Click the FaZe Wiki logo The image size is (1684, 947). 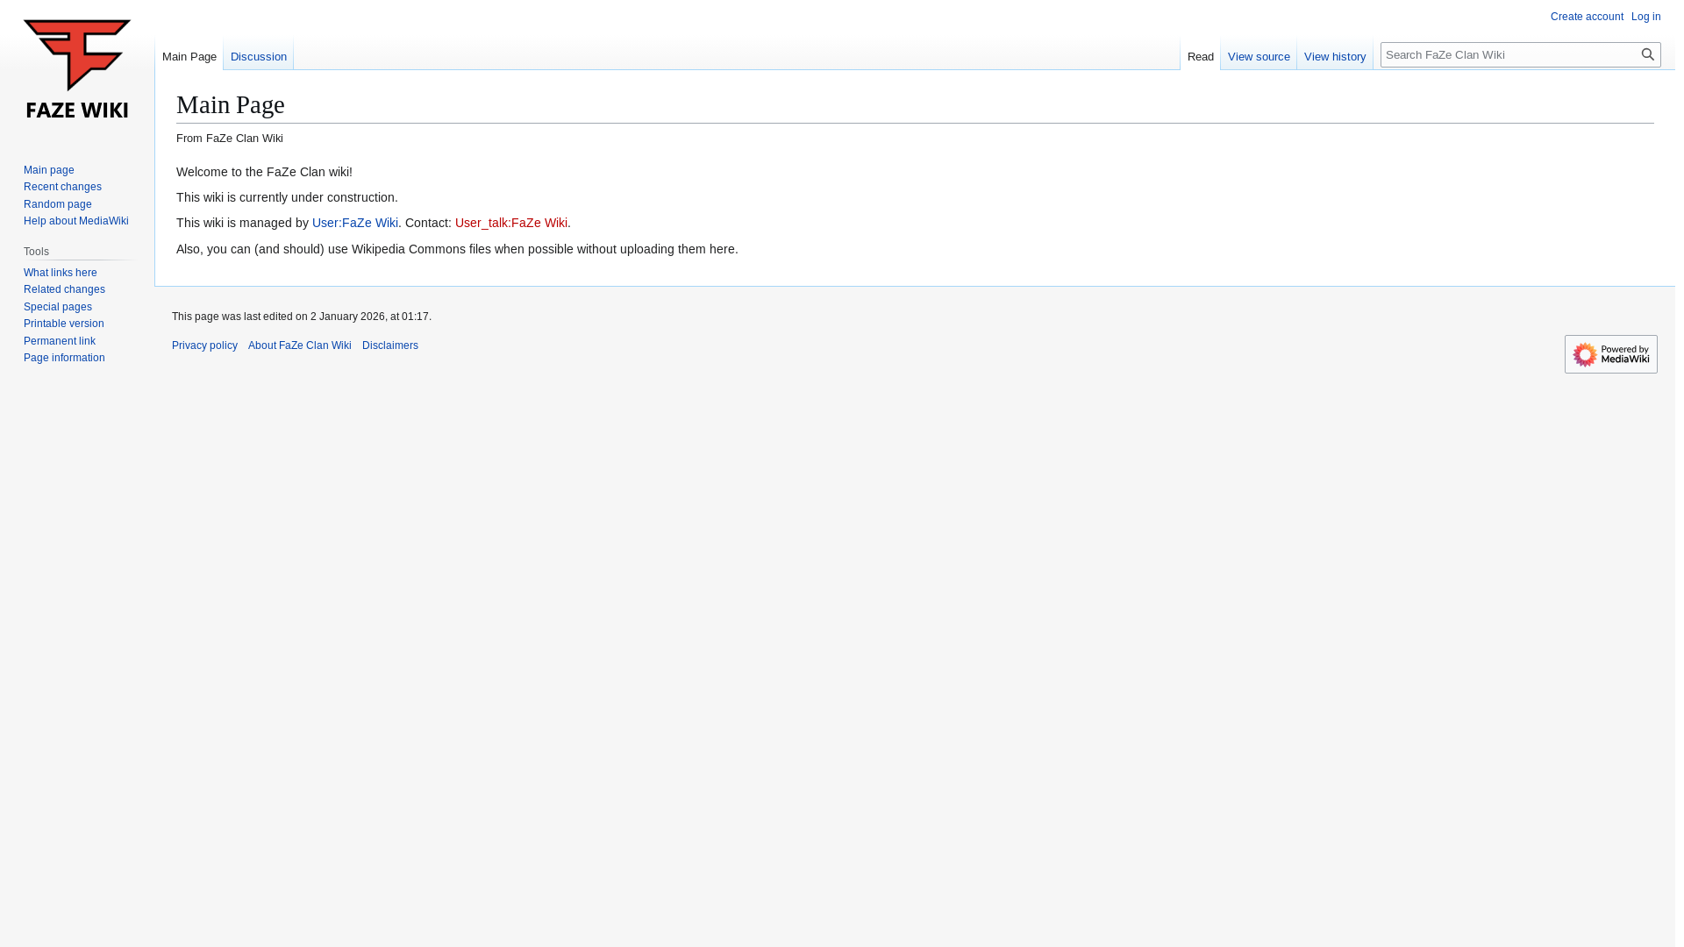point(77,69)
